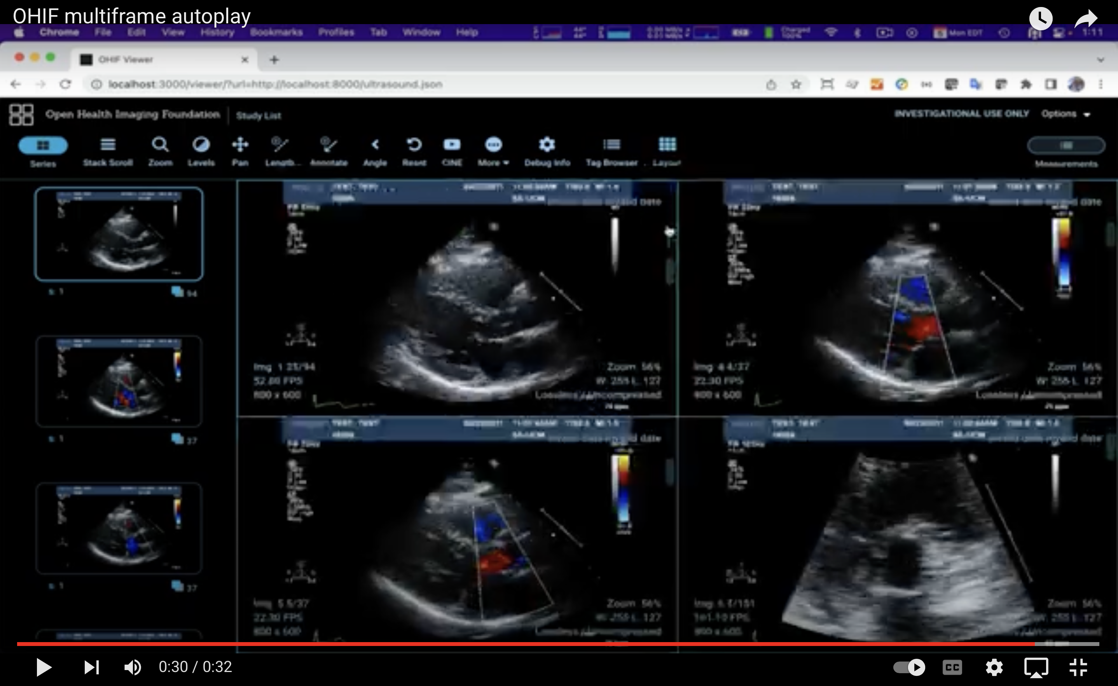Image resolution: width=1118 pixels, height=686 pixels.
Task: Toggle YouTube autoplay switch
Action: click(x=909, y=667)
